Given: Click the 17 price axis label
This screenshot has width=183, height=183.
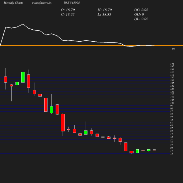Looking at the screenshot, I should pos(172,151).
